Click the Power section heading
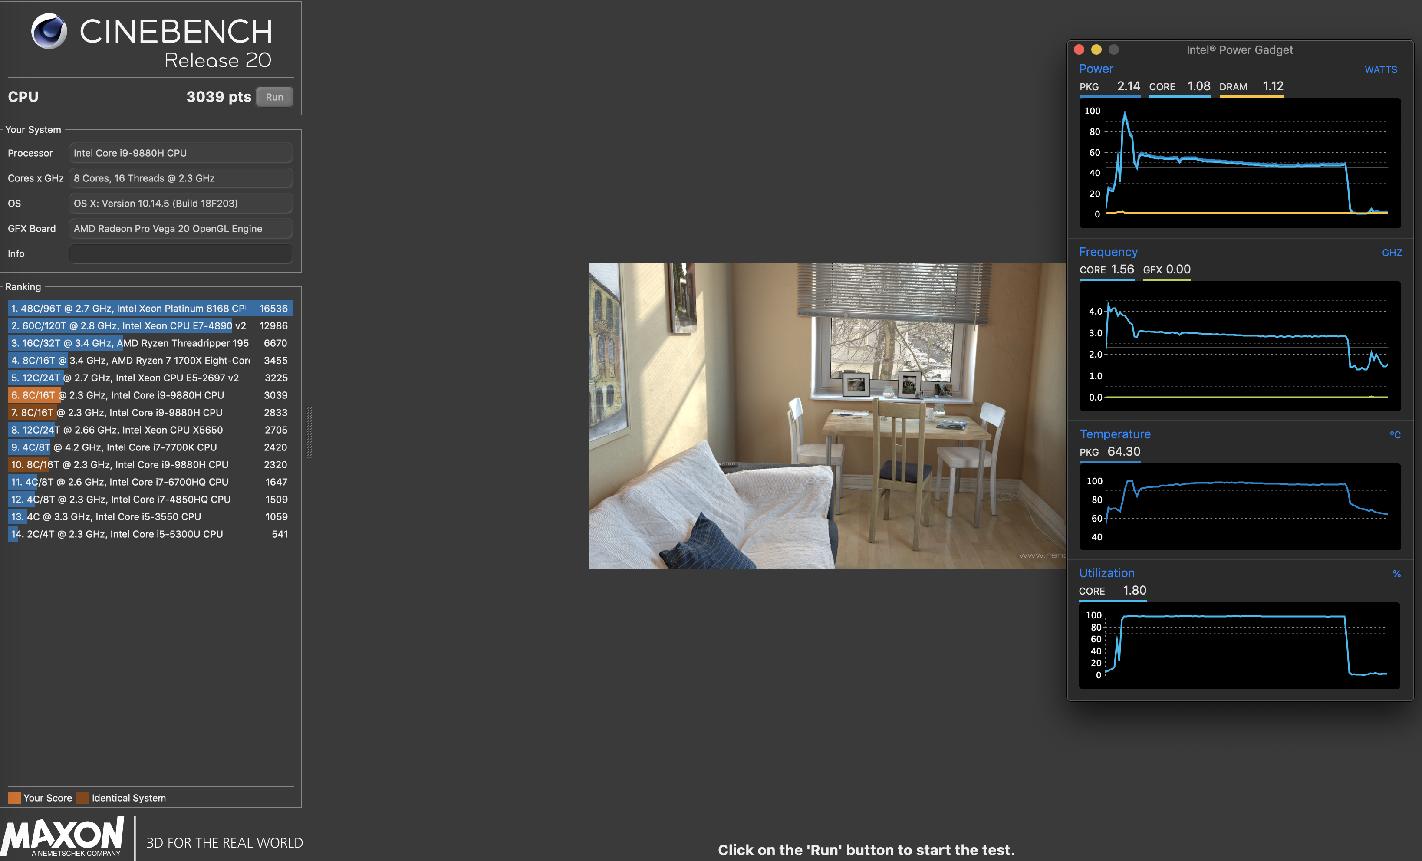This screenshot has height=861, width=1422. [1096, 69]
